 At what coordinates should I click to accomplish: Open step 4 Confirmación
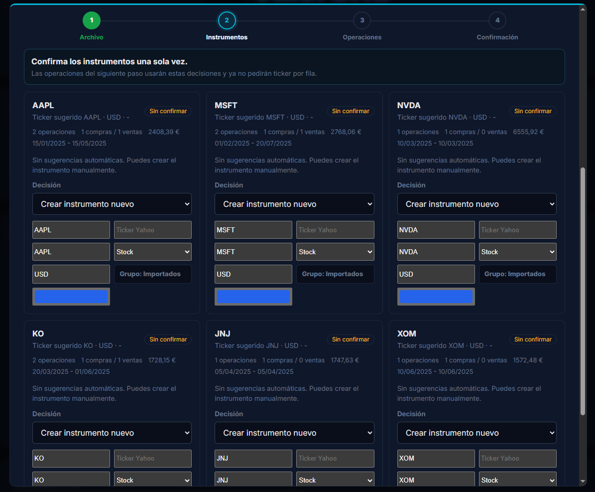[x=497, y=20]
